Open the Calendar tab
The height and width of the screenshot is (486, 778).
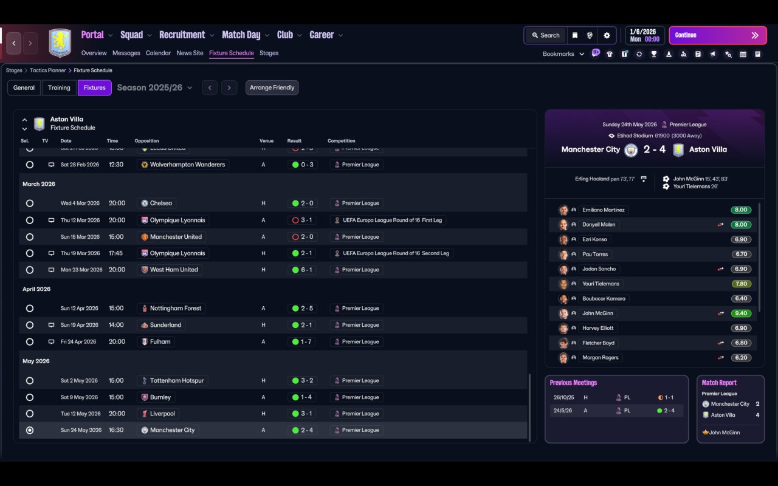click(158, 53)
